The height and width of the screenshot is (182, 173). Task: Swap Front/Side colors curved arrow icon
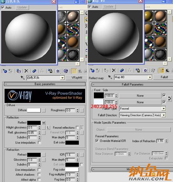pos(169,99)
